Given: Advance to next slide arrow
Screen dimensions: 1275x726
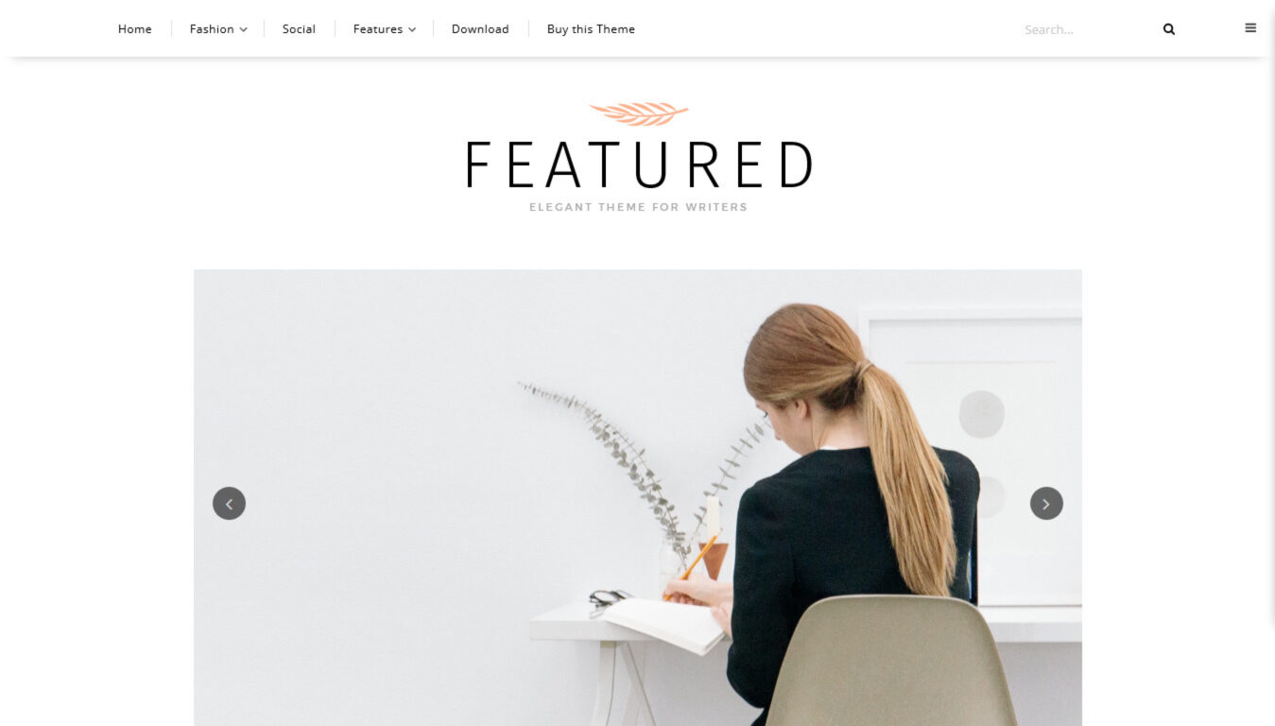Looking at the screenshot, I should (1046, 503).
